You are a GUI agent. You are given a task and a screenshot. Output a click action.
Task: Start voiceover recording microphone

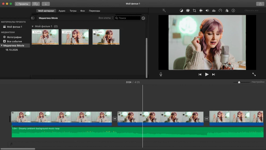coord(161,74)
